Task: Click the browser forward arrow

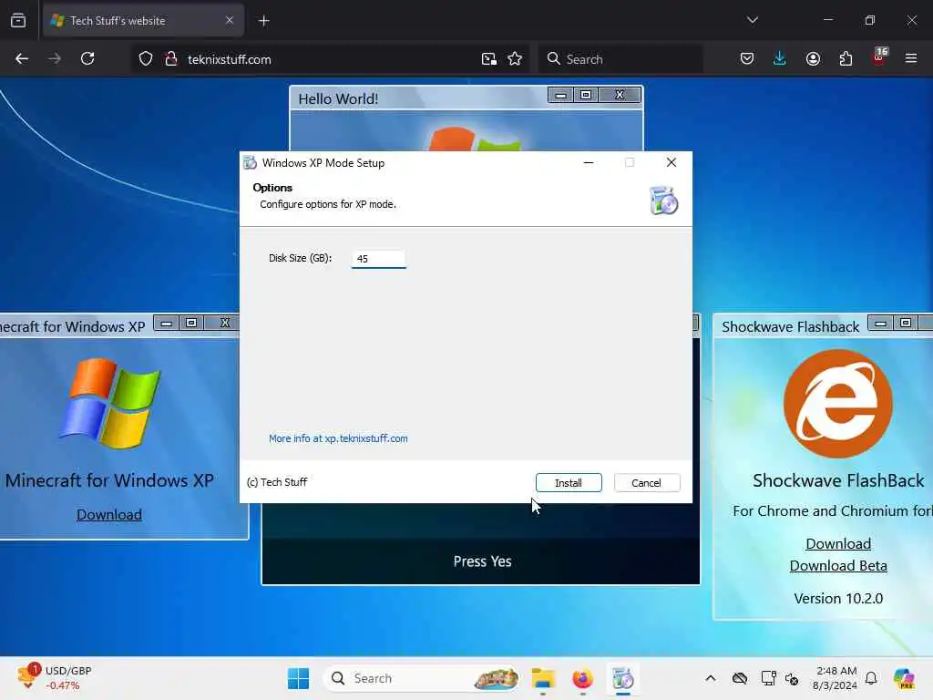Action: point(54,59)
